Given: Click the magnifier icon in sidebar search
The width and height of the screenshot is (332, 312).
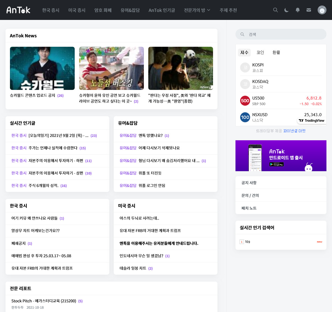Looking at the screenshot, I should tap(242, 34).
